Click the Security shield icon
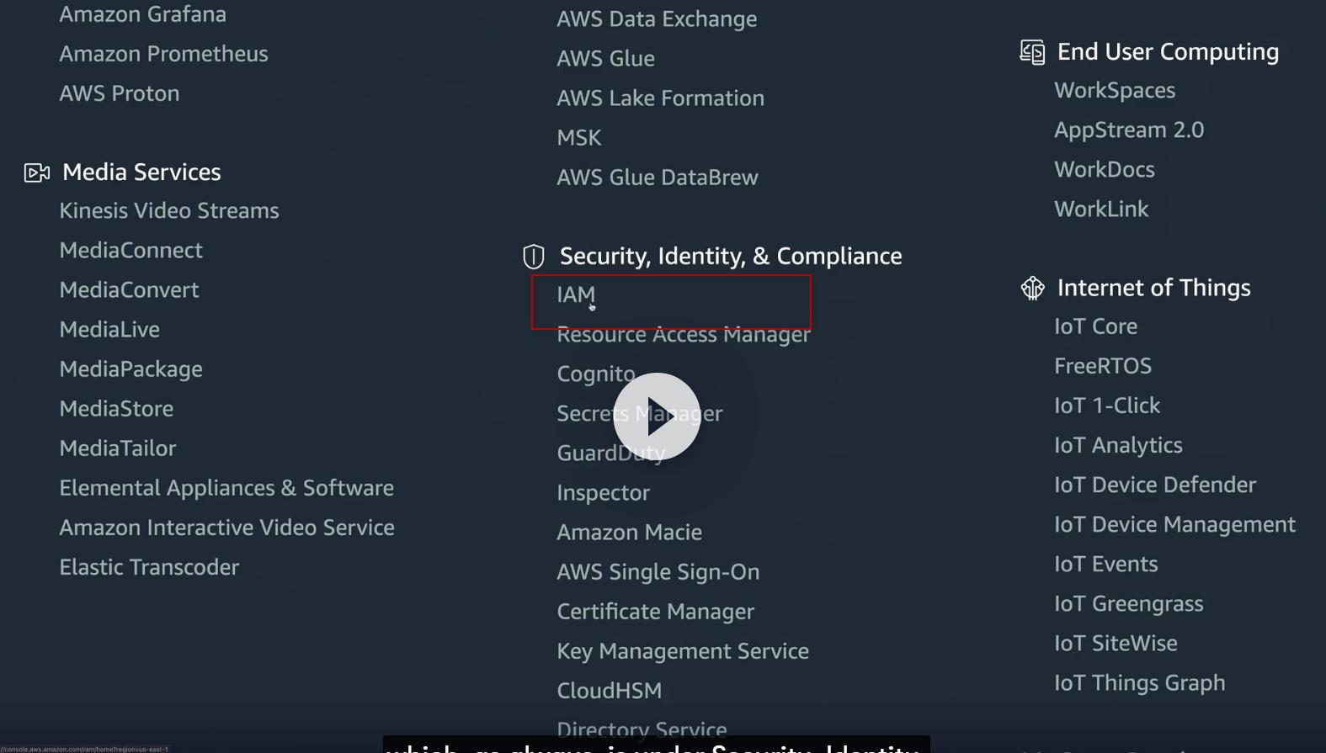Image resolution: width=1326 pixels, height=753 pixels. coord(534,257)
